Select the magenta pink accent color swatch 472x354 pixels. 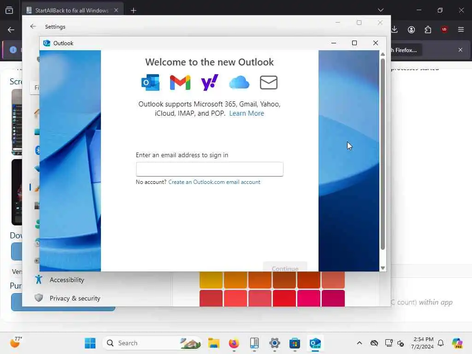[x=308, y=298]
